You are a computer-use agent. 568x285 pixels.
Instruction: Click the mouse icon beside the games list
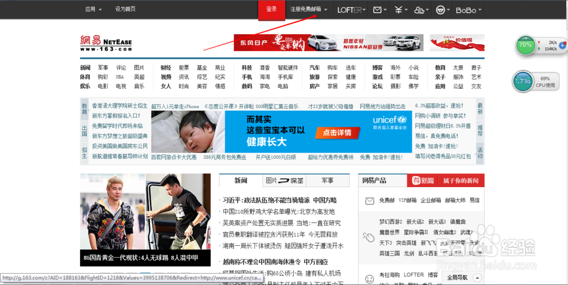coord(369,237)
